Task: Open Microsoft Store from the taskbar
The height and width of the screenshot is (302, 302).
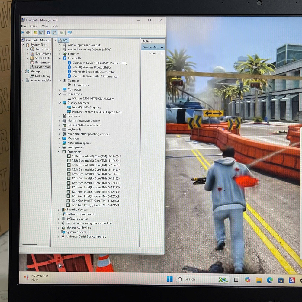Action: [x=281, y=280]
